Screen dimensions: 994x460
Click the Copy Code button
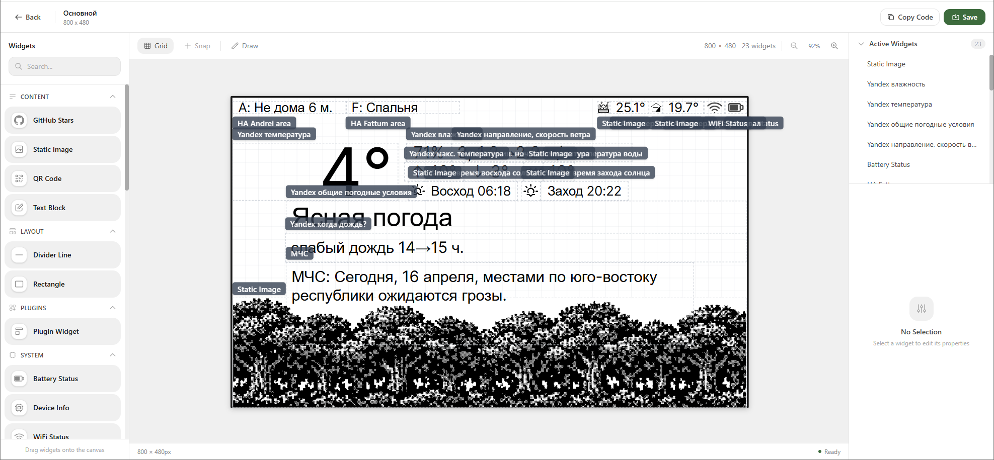(x=909, y=17)
